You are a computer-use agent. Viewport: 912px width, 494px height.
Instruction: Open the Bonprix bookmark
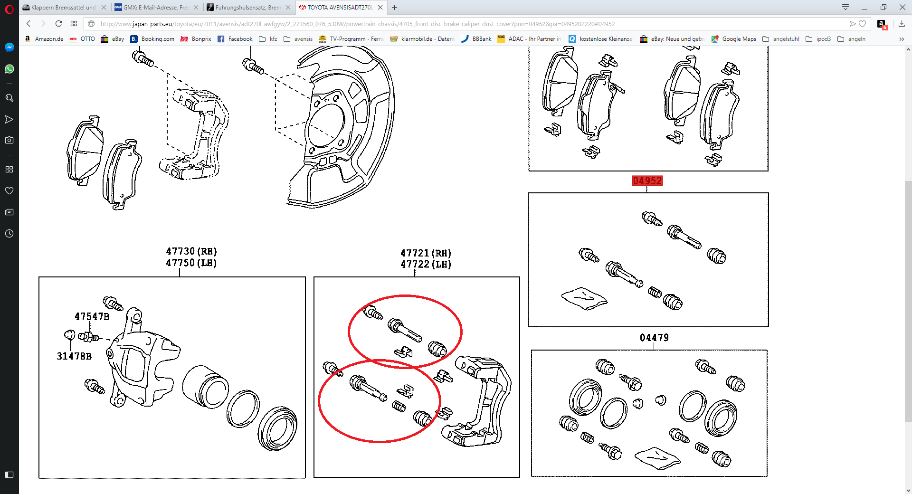click(x=196, y=39)
